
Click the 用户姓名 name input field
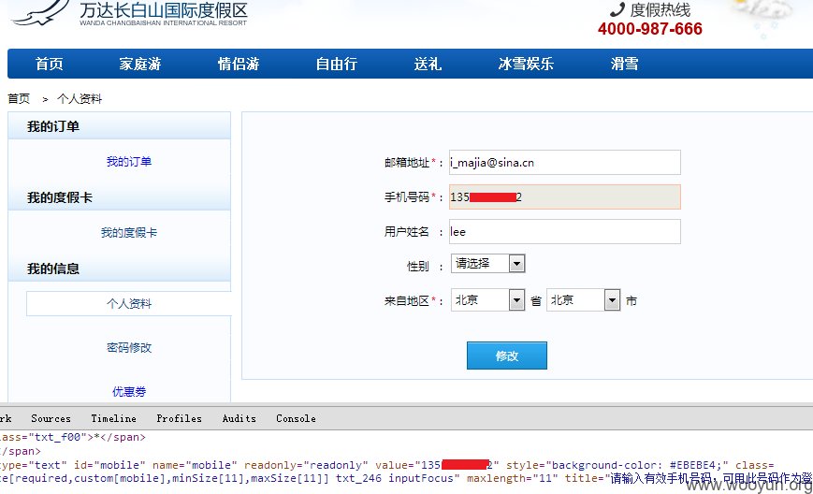pos(565,232)
